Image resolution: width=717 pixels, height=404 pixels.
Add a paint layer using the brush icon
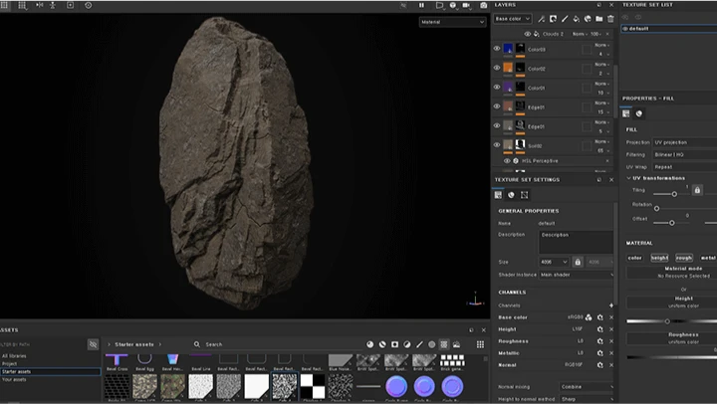[565, 19]
